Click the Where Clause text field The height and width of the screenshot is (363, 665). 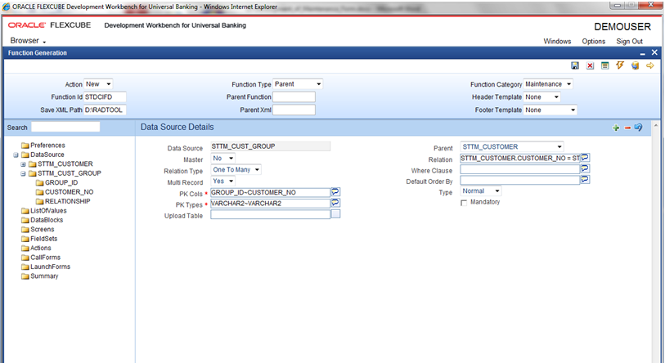tap(520, 169)
